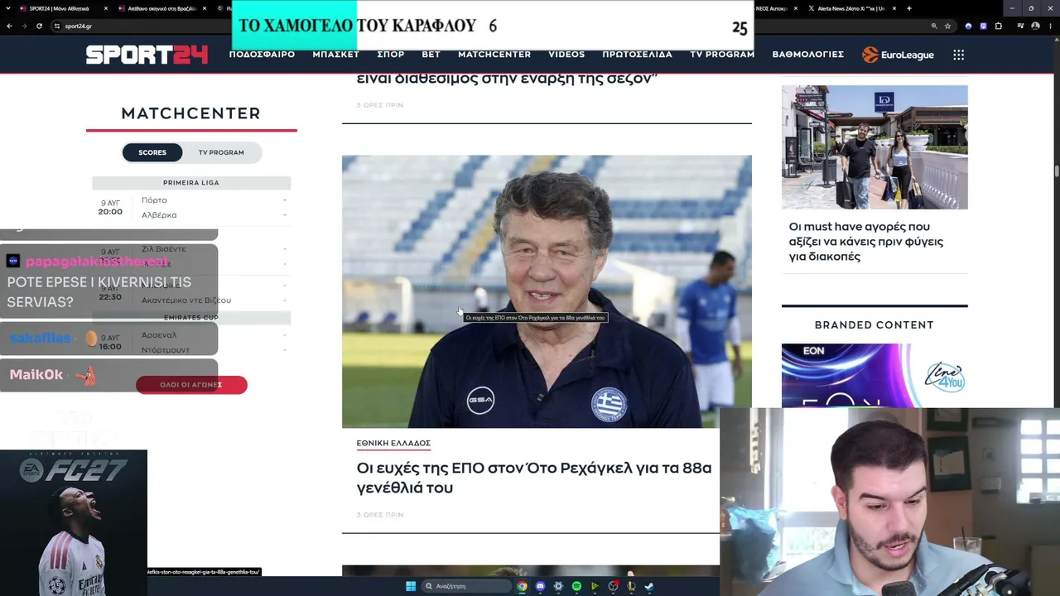Open the Άρσεναλ vs Ντόρτμουντ match row
This screenshot has height=596, width=1060.
coord(191,343)
